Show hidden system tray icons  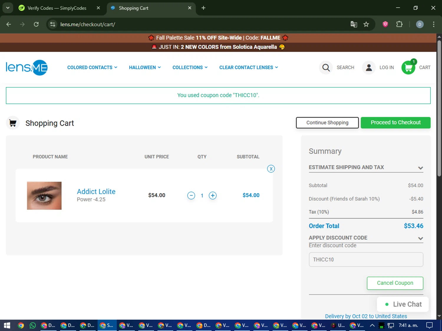(372, 325)
